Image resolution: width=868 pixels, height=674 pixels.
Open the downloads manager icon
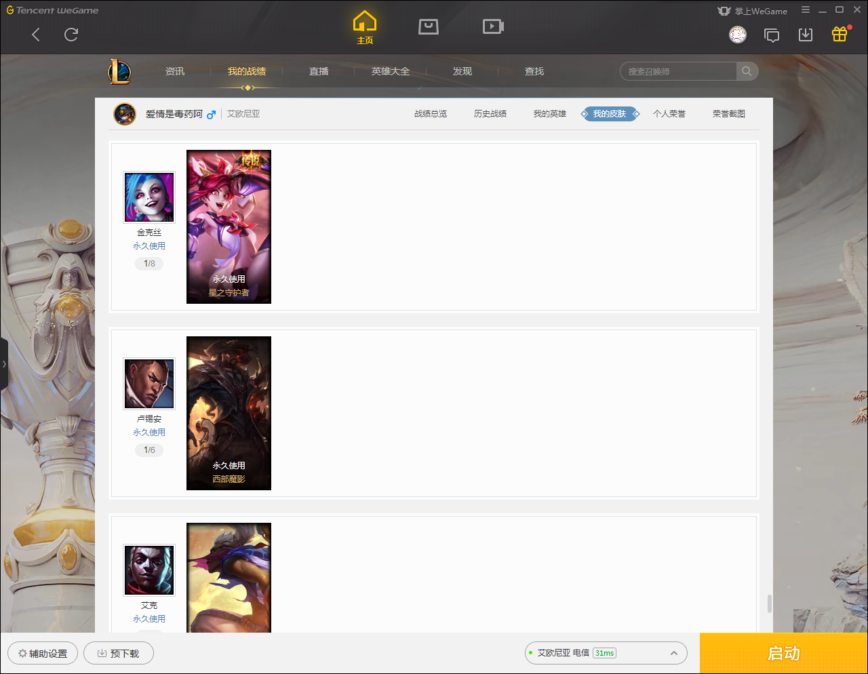(806, 35)
